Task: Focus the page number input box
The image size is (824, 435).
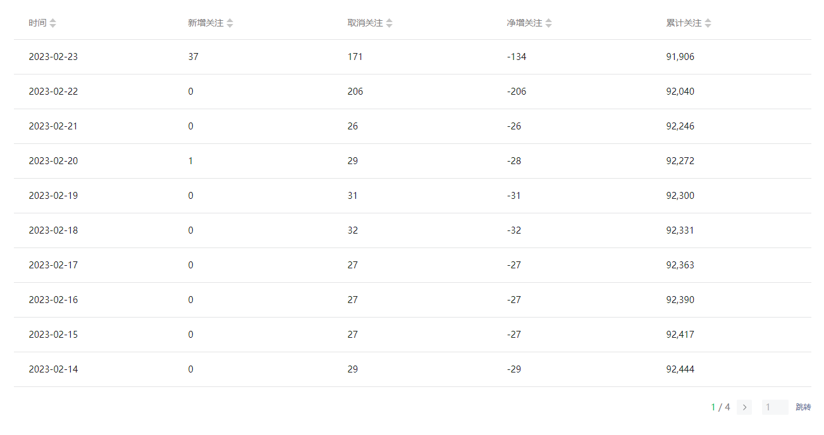Action: (x=775, y=407)
